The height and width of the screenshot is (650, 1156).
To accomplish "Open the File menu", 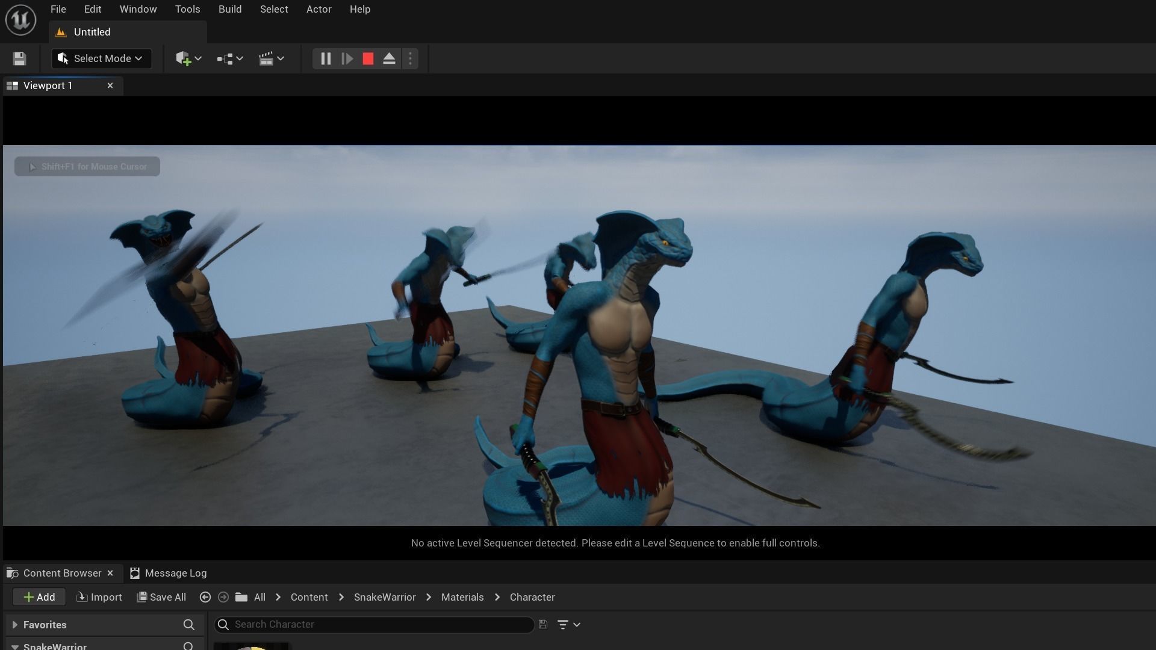I will coord(58,9).
